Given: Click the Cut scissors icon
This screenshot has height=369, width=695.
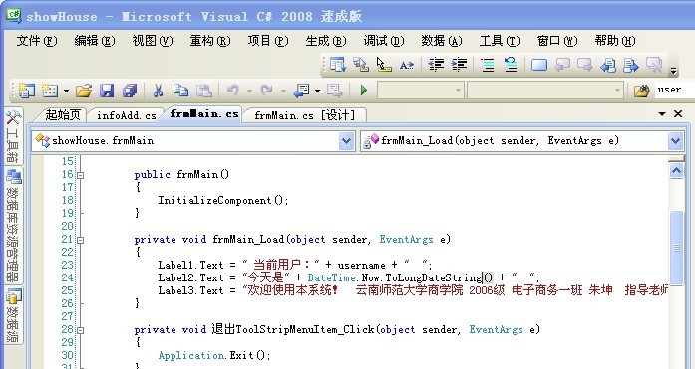Looking at the screenshot, I should (x=158, y=91).
